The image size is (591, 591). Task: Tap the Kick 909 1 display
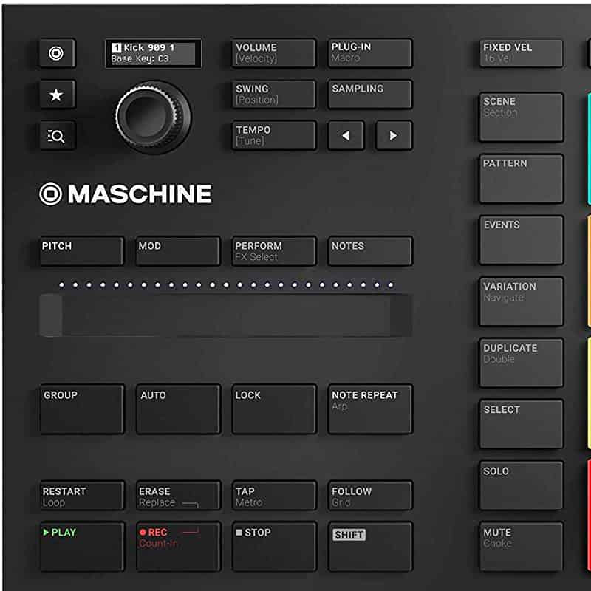[x=153, y=53]
